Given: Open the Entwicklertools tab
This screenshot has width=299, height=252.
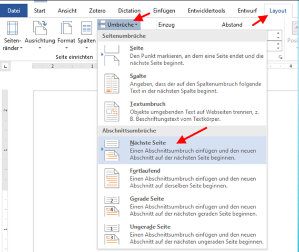Looking at the screenshot, I should 206,10.
